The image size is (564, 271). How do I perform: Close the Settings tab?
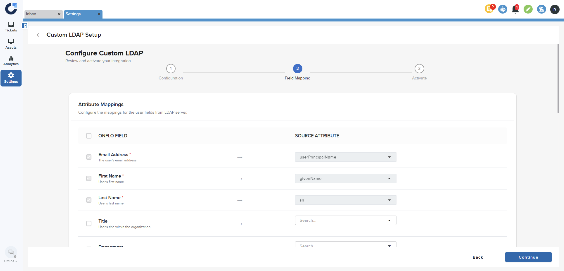(99, 14)
